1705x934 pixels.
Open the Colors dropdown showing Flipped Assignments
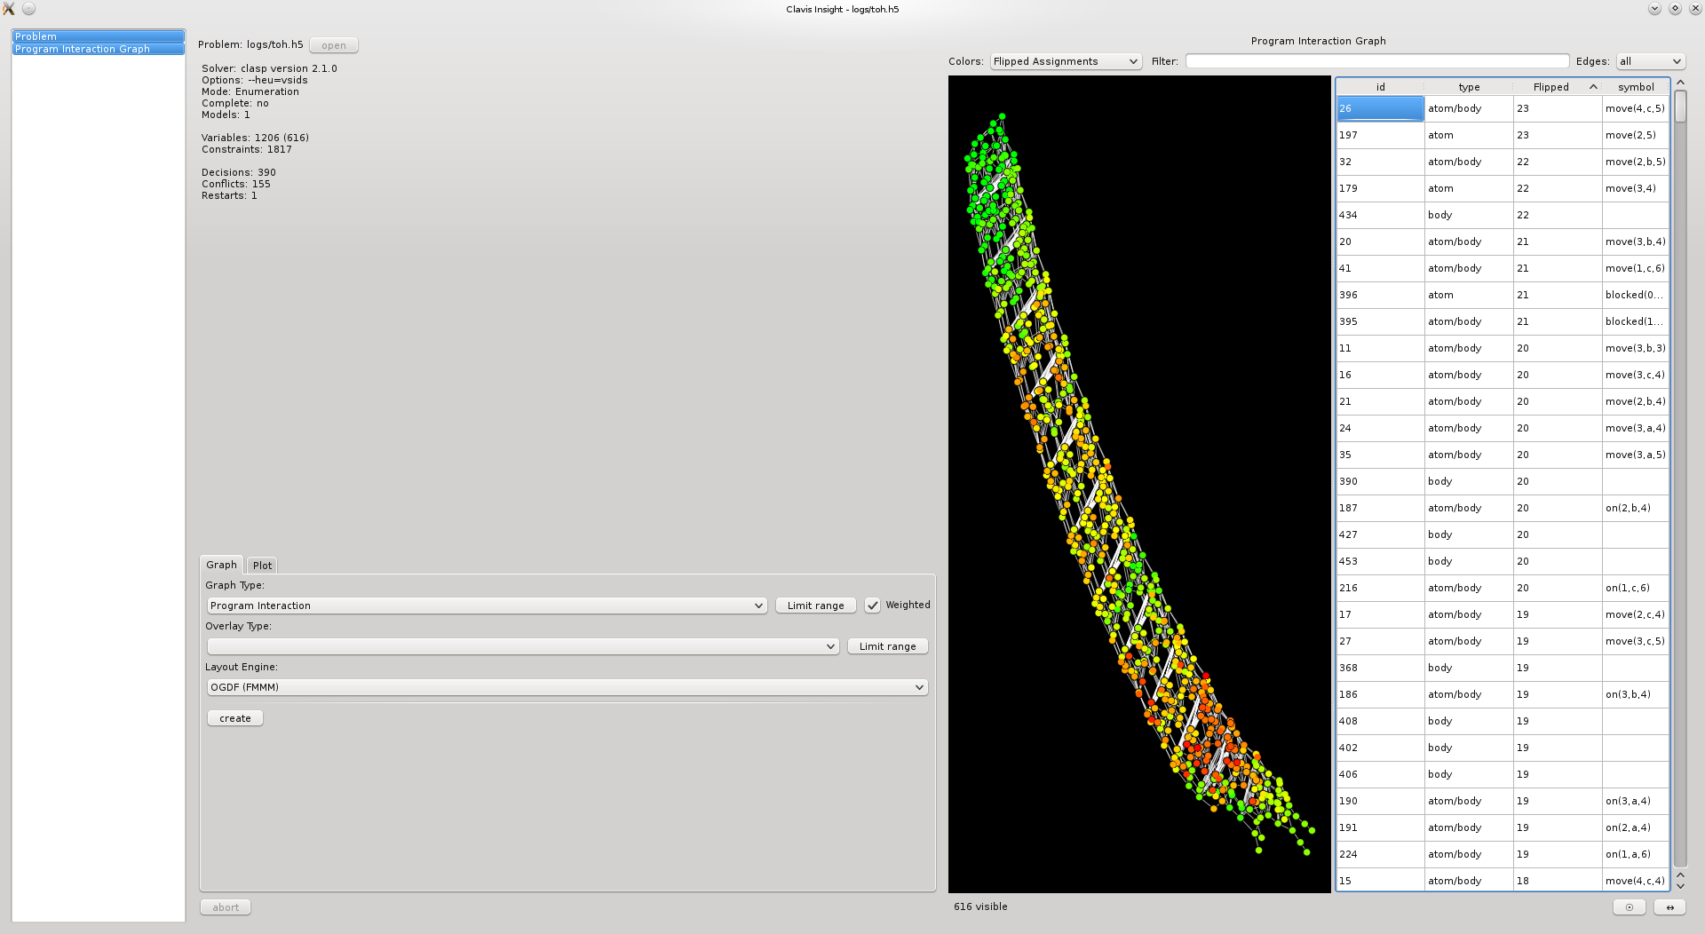[1066, 61]
